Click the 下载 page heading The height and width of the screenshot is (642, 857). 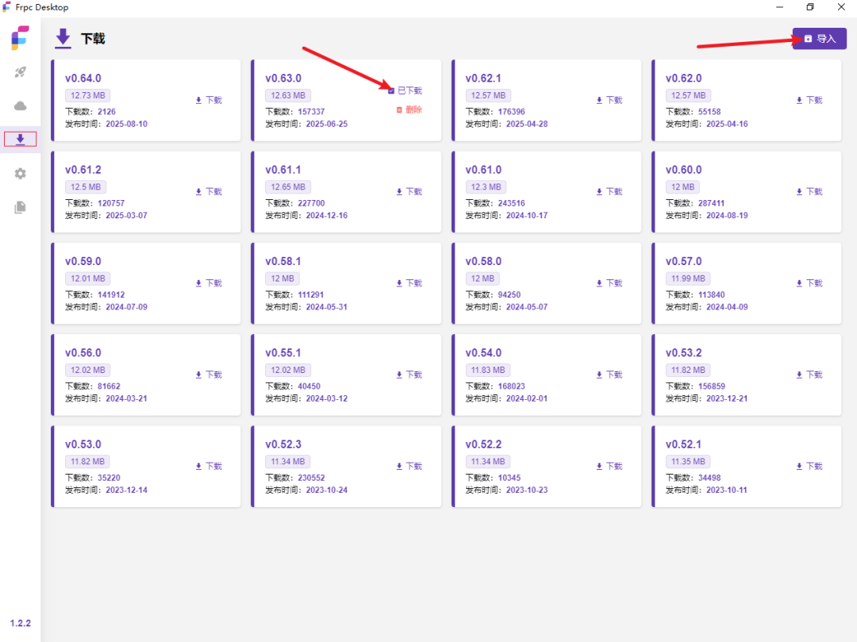coord(92,39)
